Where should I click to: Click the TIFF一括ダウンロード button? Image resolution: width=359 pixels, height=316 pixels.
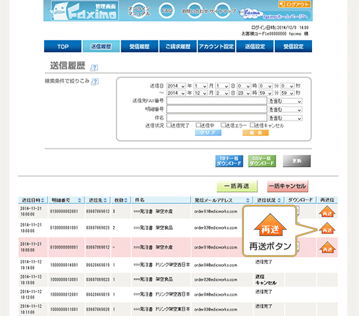point(229,161)
